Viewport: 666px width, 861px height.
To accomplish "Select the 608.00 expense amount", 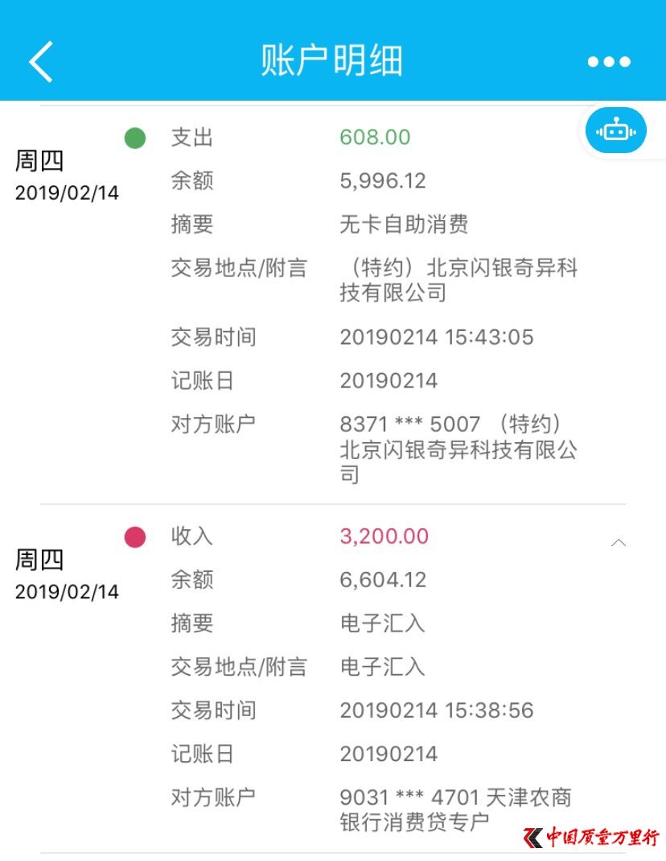I will pos(375,137).
